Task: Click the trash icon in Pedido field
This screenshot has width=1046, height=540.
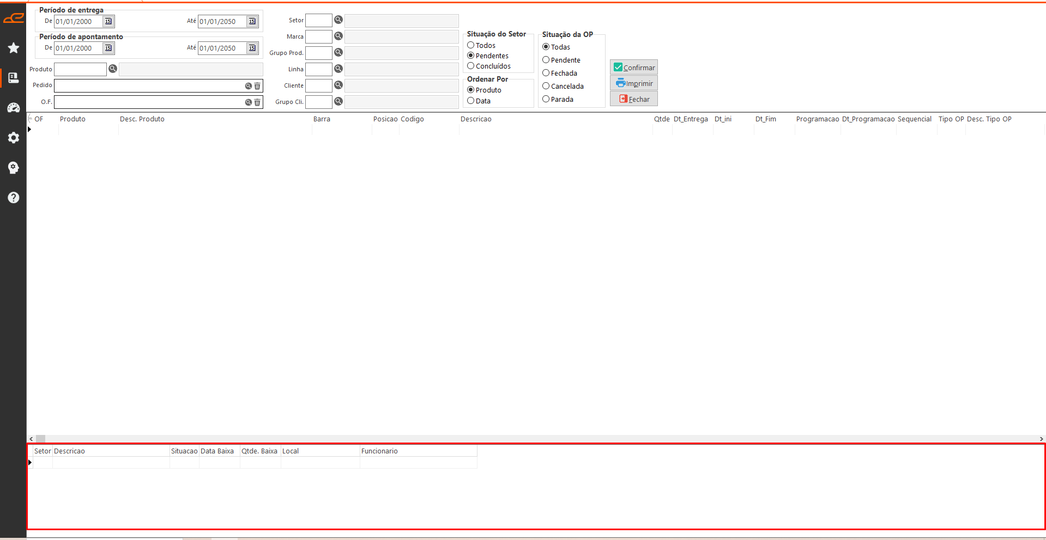Action: point(257,86)
